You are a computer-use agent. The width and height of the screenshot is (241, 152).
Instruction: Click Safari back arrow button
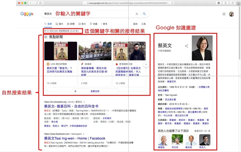[30, 3]
